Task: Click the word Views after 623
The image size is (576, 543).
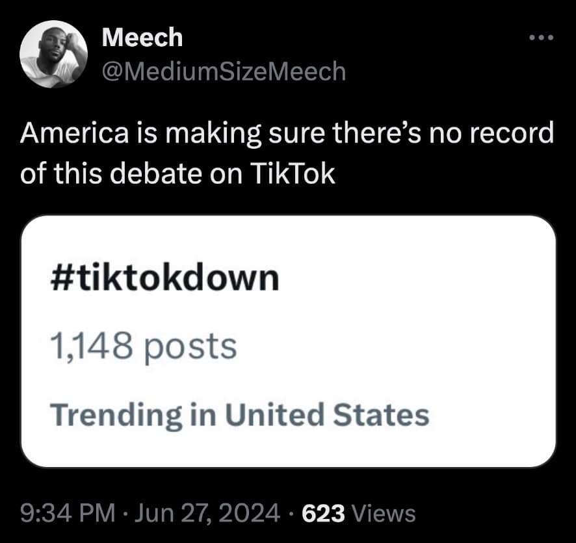Action: 383,513
